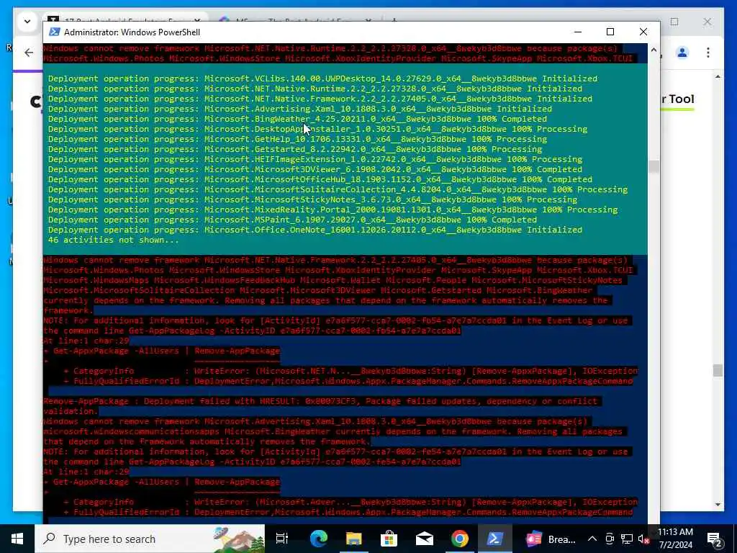Viewport: 737px width, 553px height.
Task: Click the Microsoft.Microsoft3DViewer Completed line
Action: 315,169
